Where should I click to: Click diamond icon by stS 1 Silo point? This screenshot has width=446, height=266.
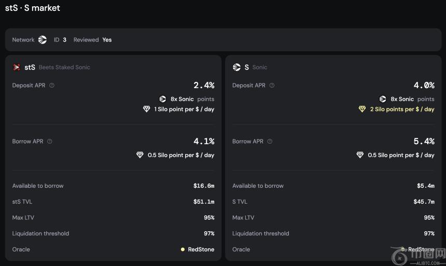tap(147, 109)
